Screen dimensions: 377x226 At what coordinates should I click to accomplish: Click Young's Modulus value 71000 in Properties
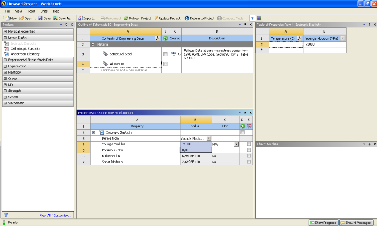coord(196,144)
